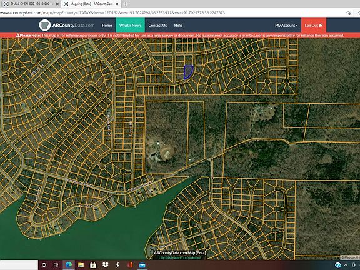Go to the Home page link
Image resolution: width=360 pixels, height=270 pixels.
tap(107, 26)
